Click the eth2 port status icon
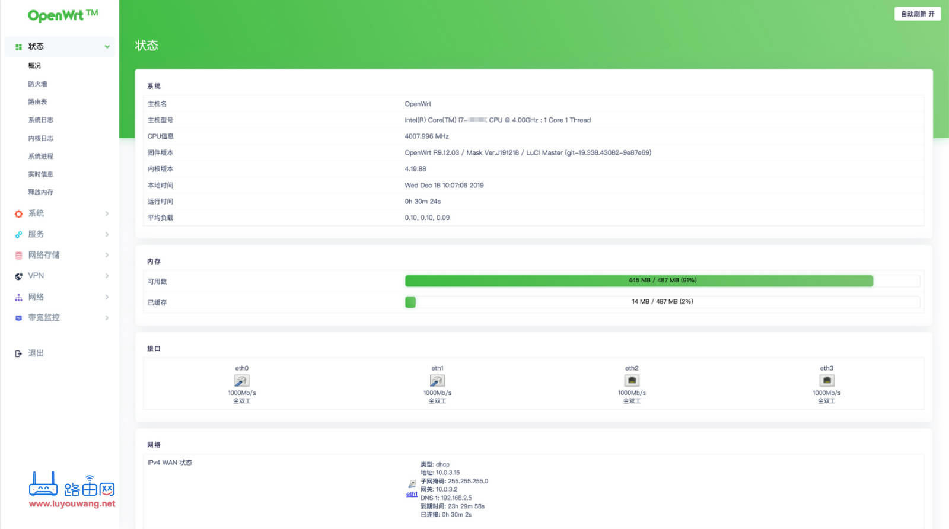Image resolution: width=949 pixels, height=529 pixels. [x=632, y=381]
